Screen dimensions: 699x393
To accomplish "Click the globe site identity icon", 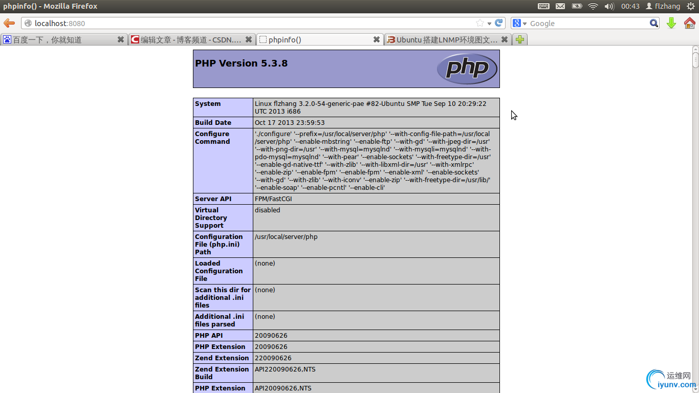I will [28, 24].
